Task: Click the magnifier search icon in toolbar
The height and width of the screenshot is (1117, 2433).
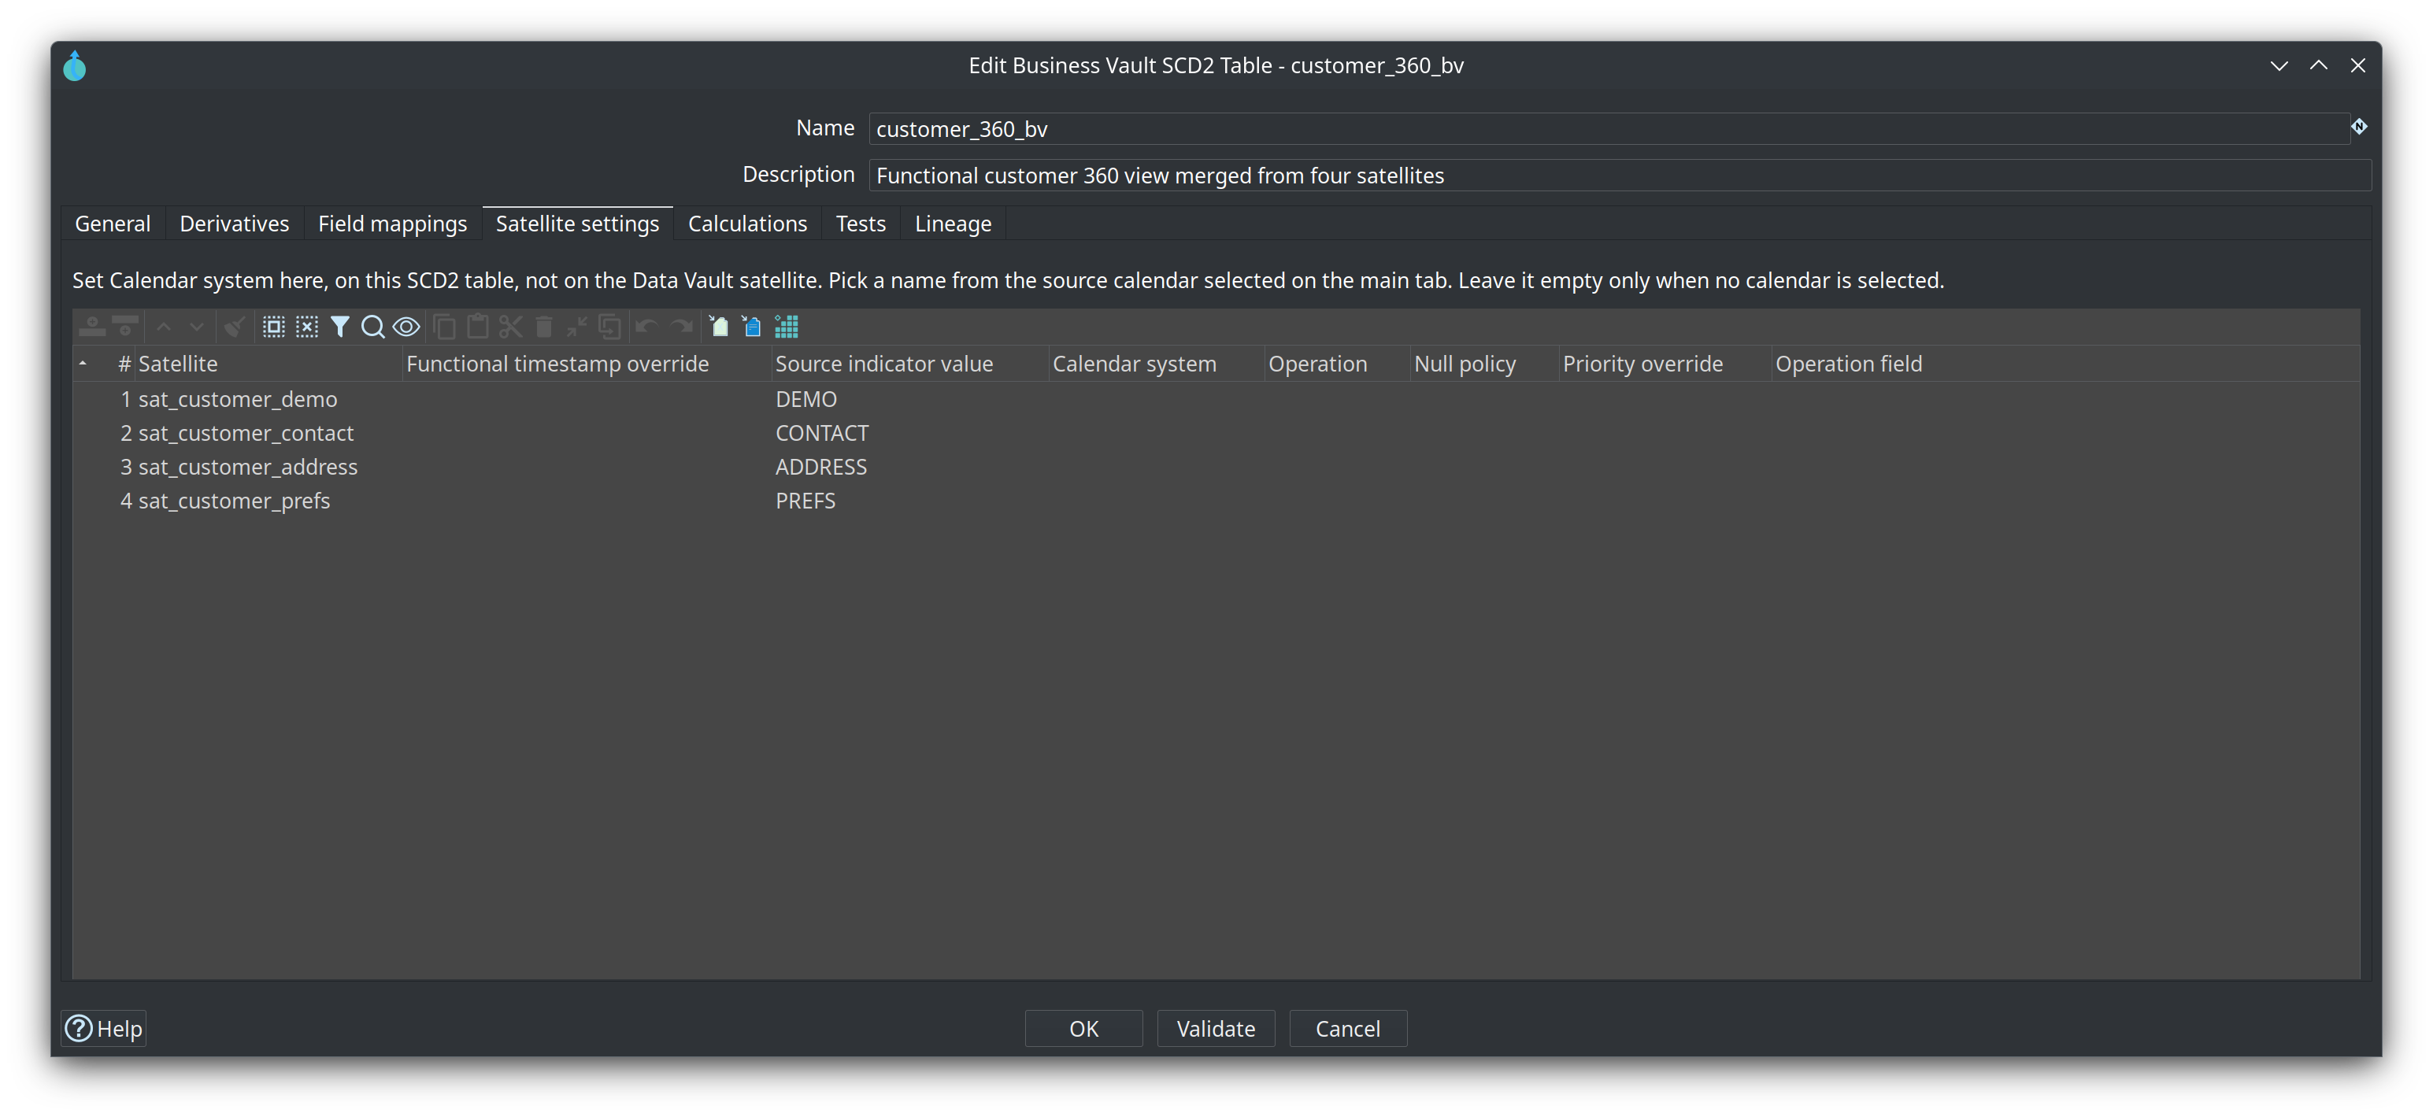Action: (372, 327)
